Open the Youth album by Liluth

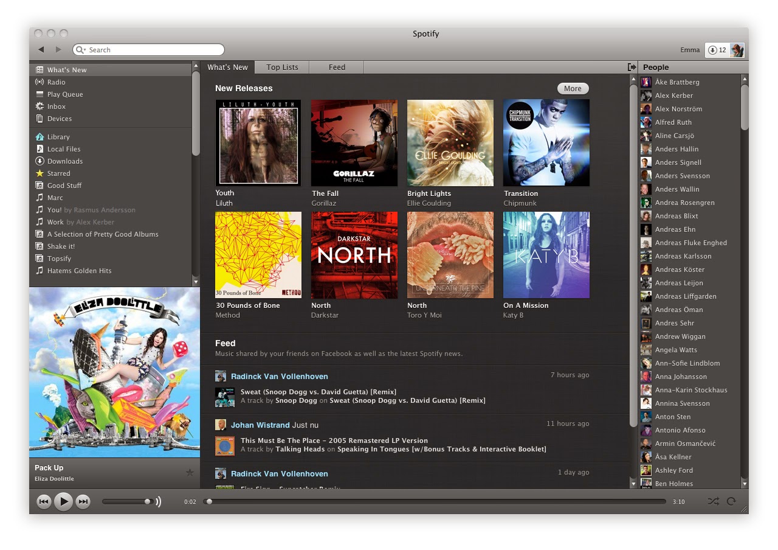258,143
